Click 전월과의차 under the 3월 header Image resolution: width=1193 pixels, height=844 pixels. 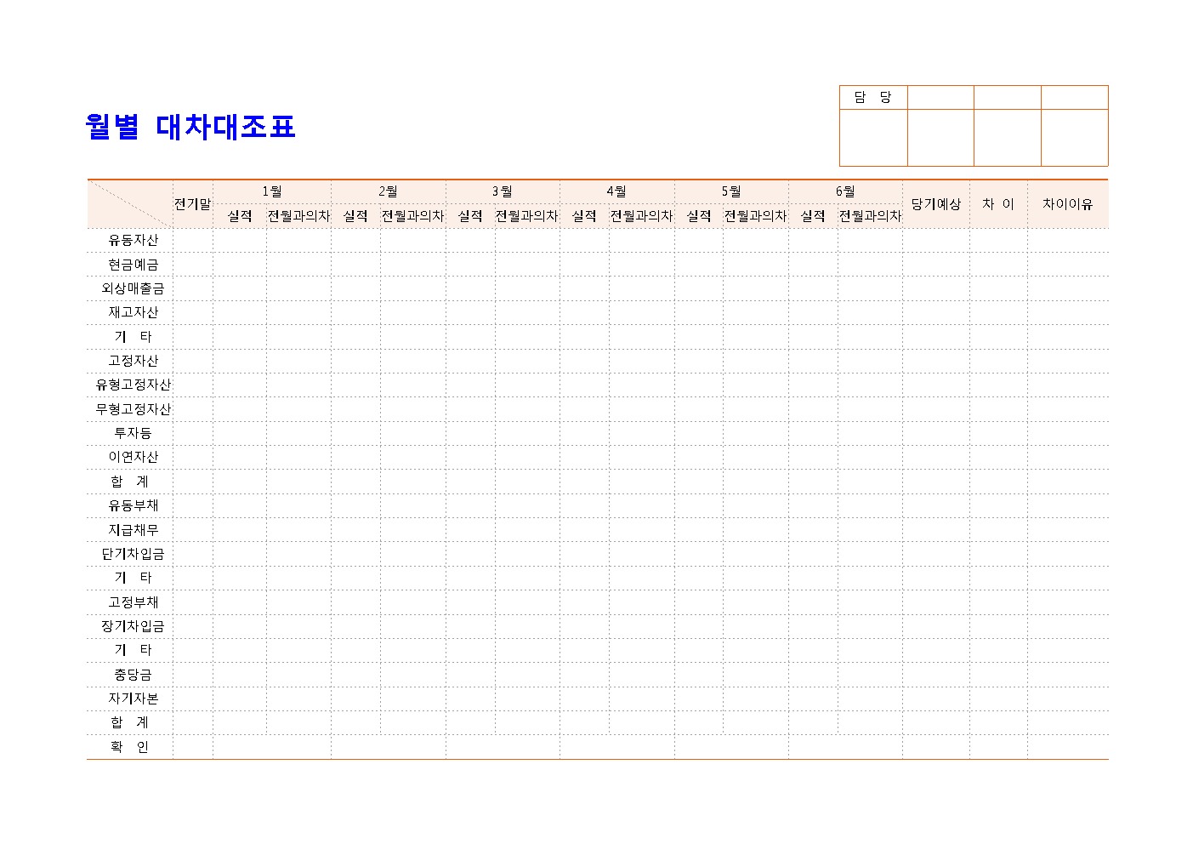(x=527, y=216)
